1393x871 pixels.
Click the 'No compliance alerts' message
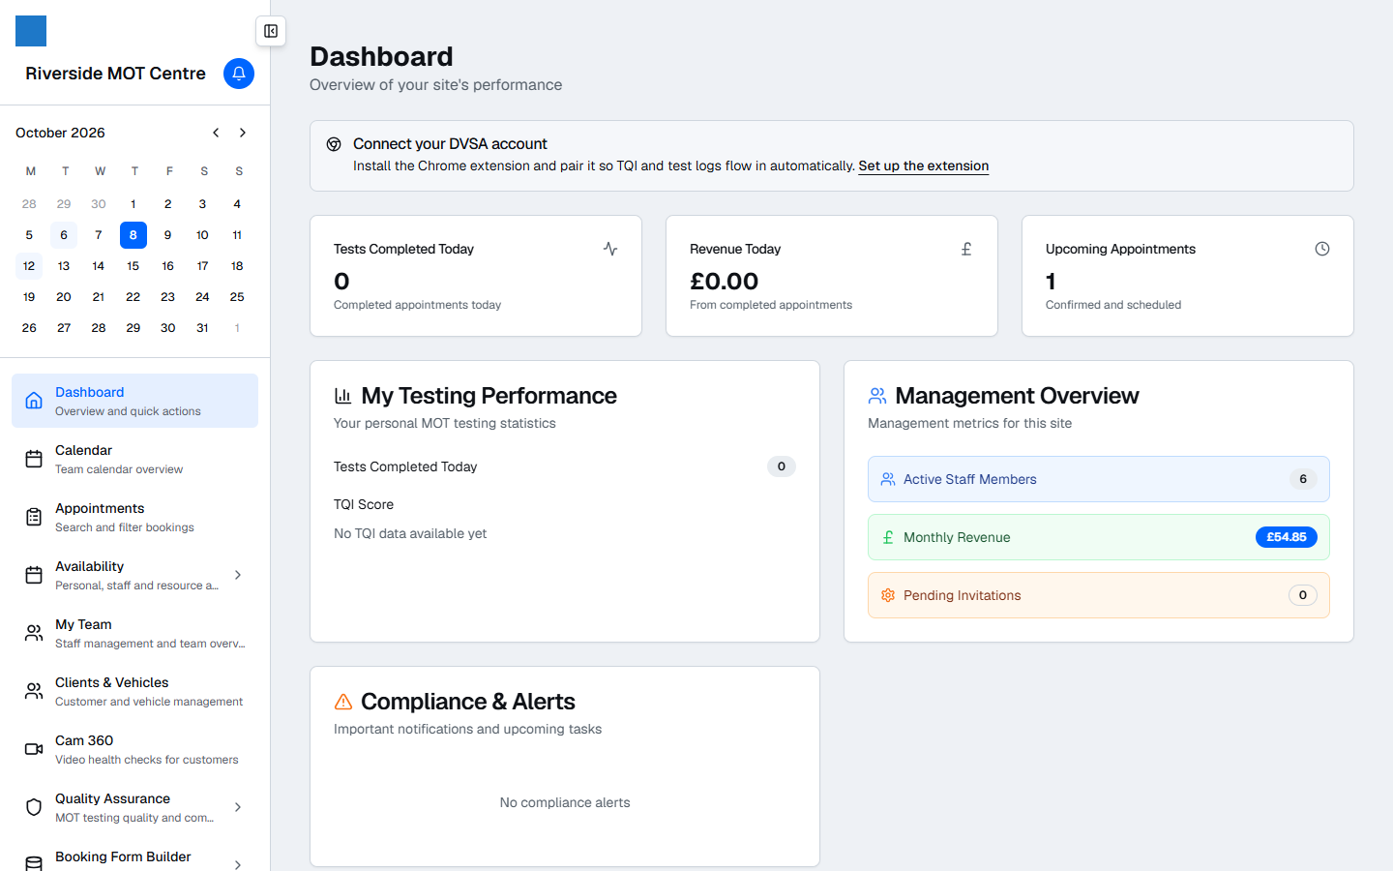tap(565, 802)
